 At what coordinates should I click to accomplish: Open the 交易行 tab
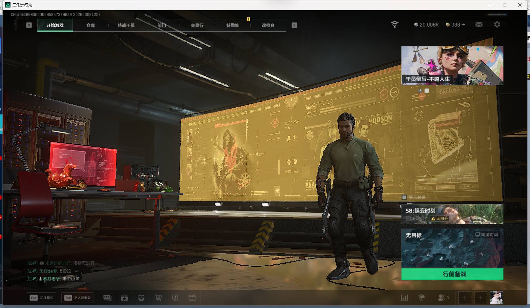click(x=197, y=25)
